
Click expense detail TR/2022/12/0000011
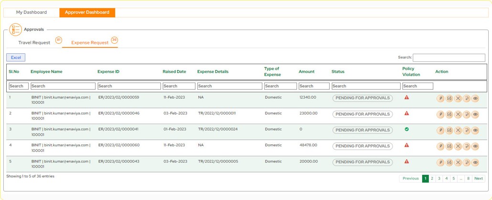(x=217, y=113)
